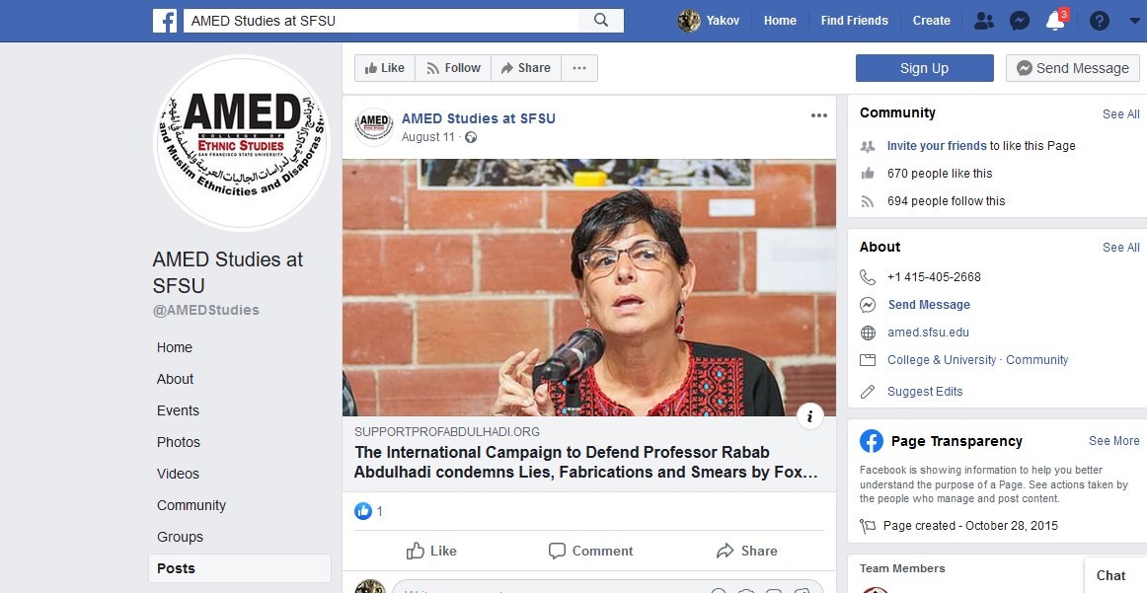Open the Videos tab in the sidebar
Screen dimensions: 1147x593
[178, 473]
